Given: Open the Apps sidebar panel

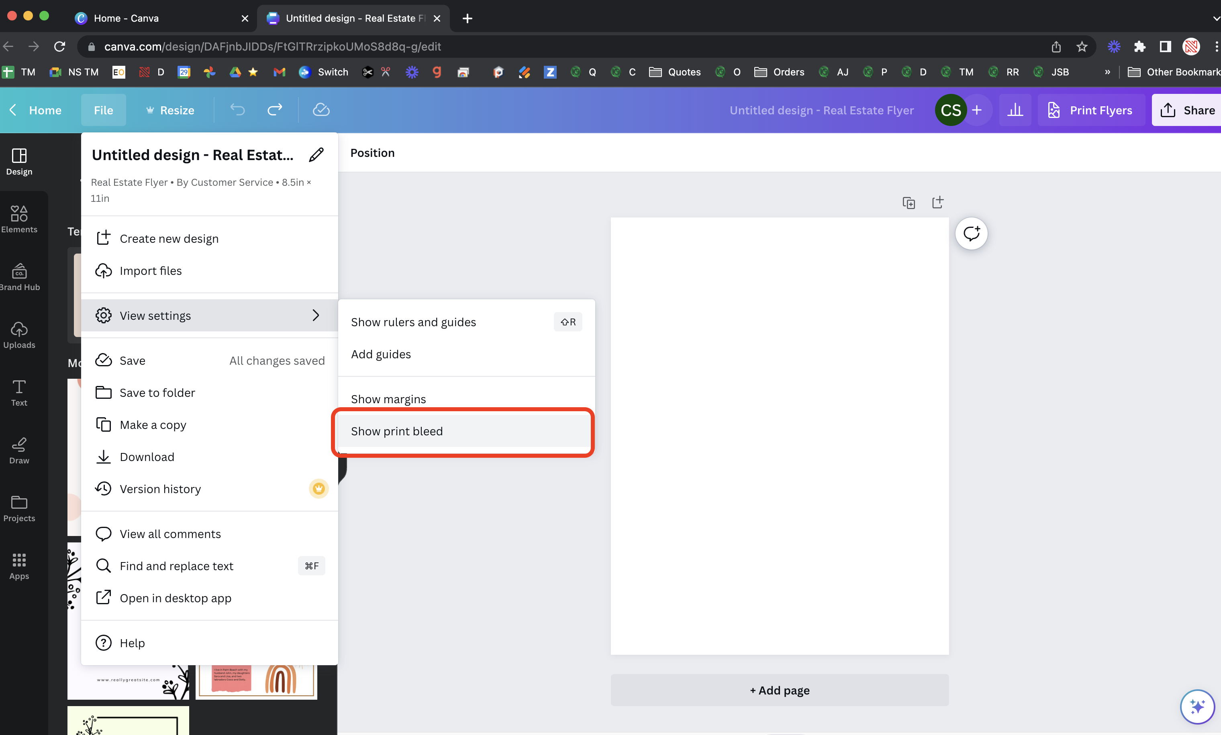Looking at the screenshot, I should pyautogui.click(x=19, y=567).
